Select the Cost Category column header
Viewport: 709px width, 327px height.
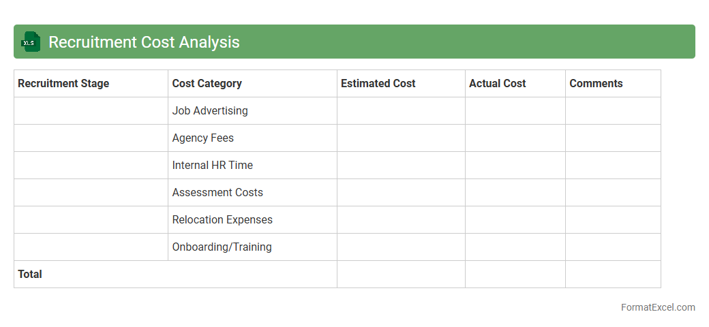tap(207, 83)
